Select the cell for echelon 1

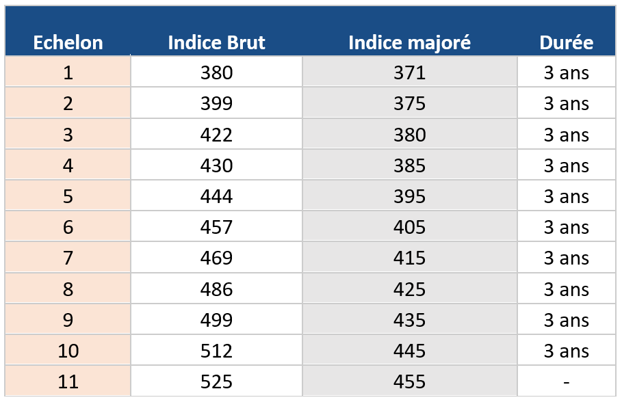point(68,72)
